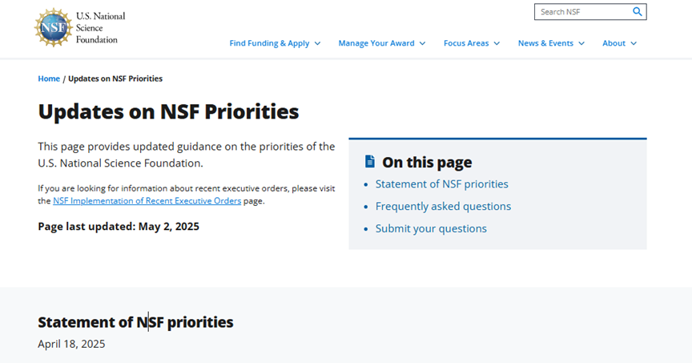Open the Manage Your Award menu

coord(376,43)
